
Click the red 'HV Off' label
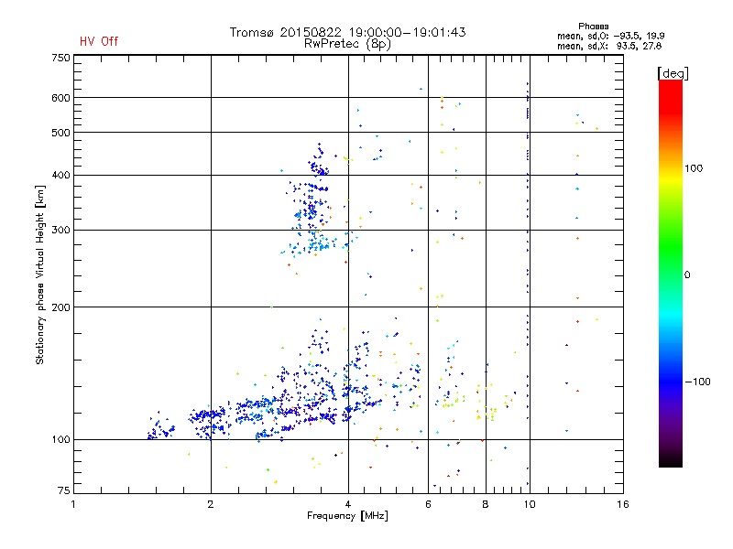(99, 41)
